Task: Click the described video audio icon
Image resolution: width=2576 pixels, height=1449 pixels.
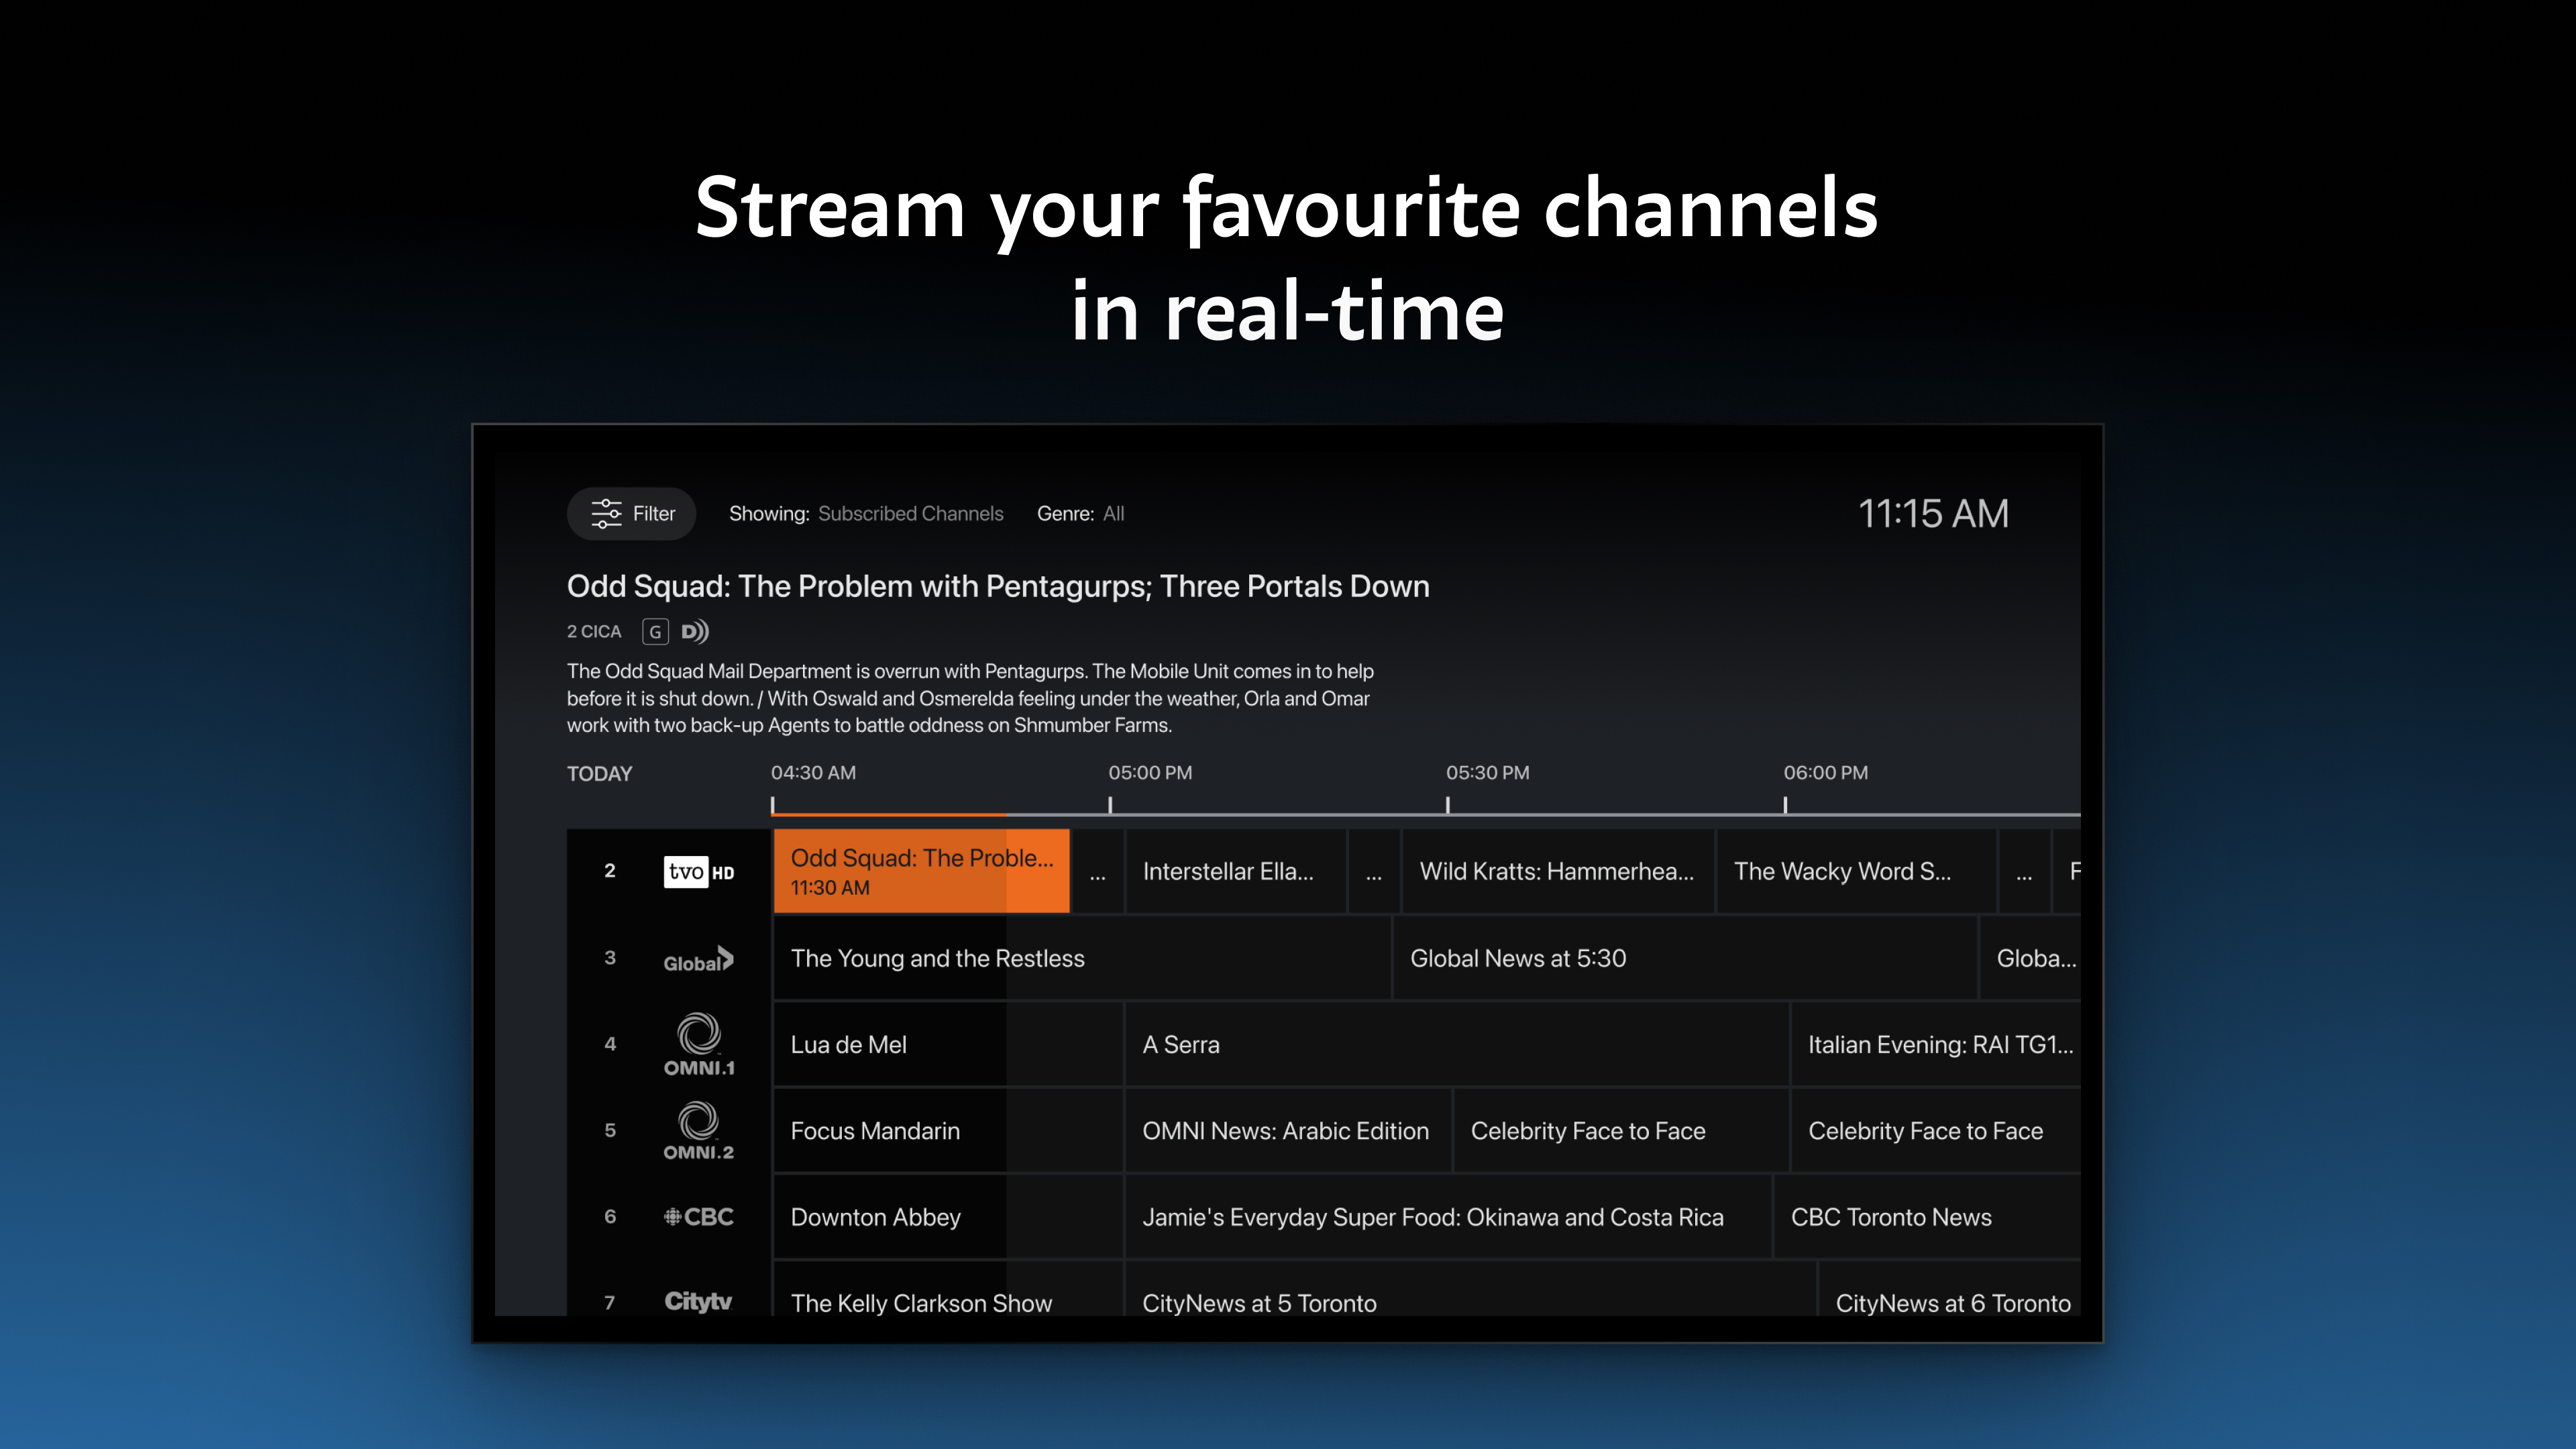Action: (x=695, y=632)
